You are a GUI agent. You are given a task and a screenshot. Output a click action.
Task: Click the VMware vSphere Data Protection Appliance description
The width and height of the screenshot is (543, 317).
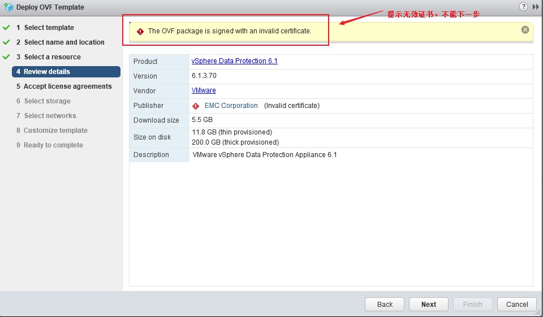click(x=265, y=155)
